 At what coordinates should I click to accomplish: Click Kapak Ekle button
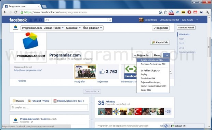pos(160,42)
